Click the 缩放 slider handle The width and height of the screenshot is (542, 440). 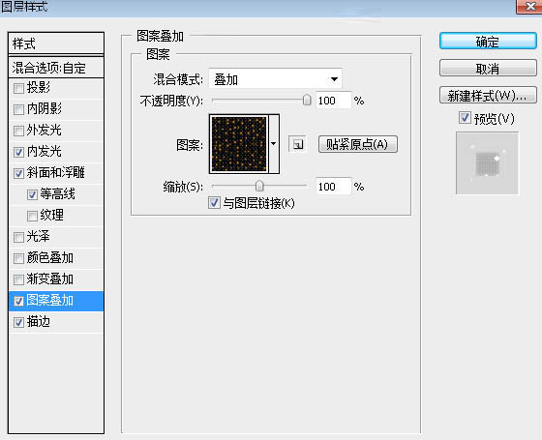(259, 186)
